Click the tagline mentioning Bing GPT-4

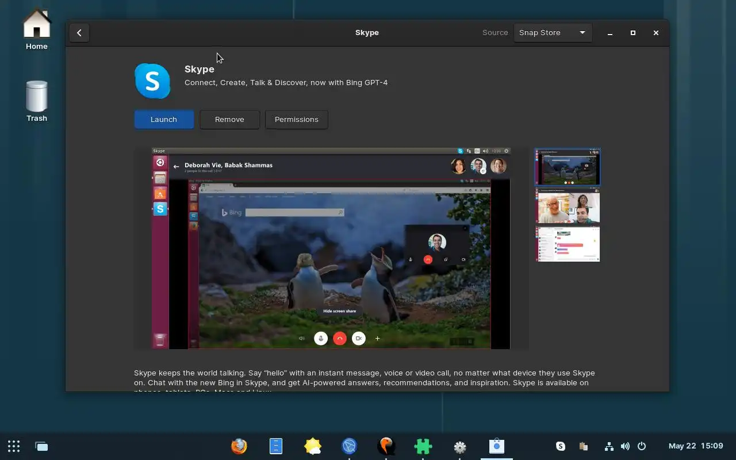click(286, 83)
